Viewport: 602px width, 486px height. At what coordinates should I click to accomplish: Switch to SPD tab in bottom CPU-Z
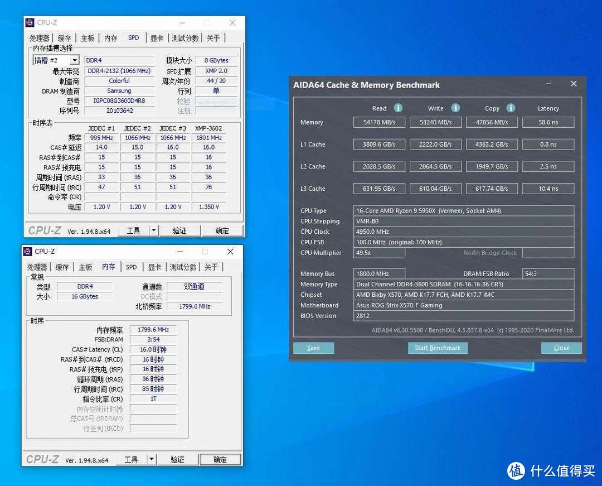click(x=132, y=267)
